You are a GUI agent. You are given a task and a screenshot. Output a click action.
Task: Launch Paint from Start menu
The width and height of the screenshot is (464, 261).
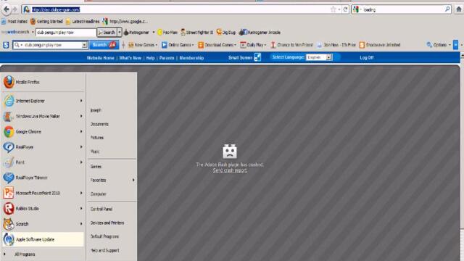tap(43, 162)
